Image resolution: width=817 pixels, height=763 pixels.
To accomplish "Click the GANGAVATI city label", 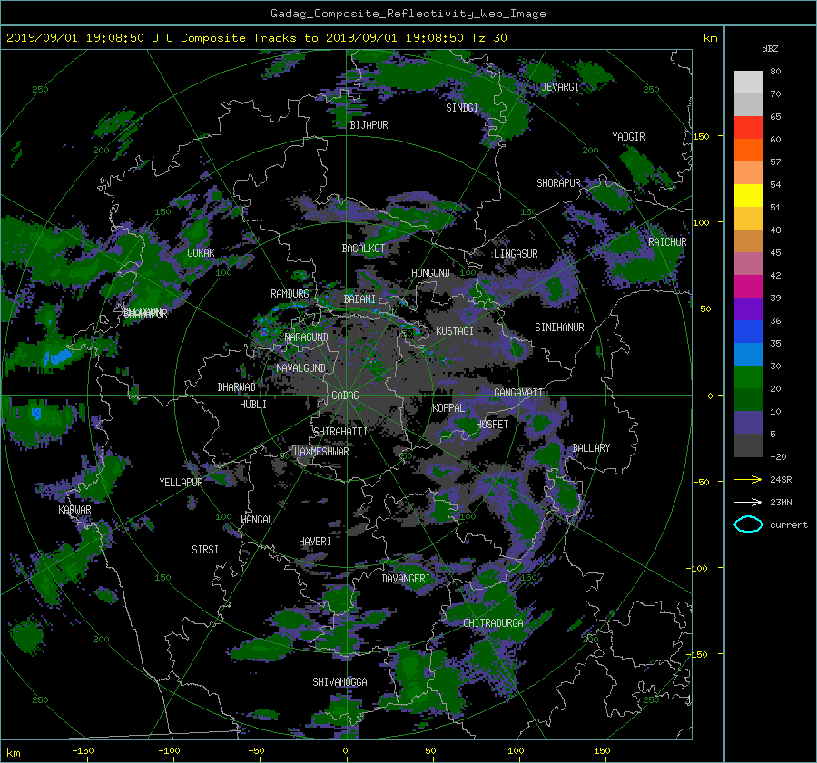I will click(x=518, y=393).
